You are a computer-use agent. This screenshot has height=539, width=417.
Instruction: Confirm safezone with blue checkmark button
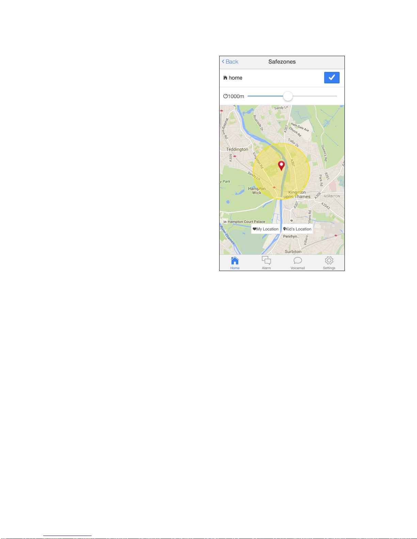click(332, 78)
